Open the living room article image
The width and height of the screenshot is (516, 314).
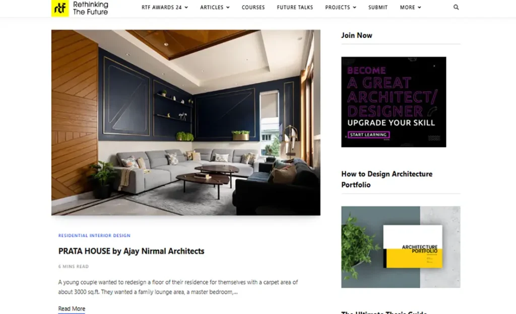185,122
